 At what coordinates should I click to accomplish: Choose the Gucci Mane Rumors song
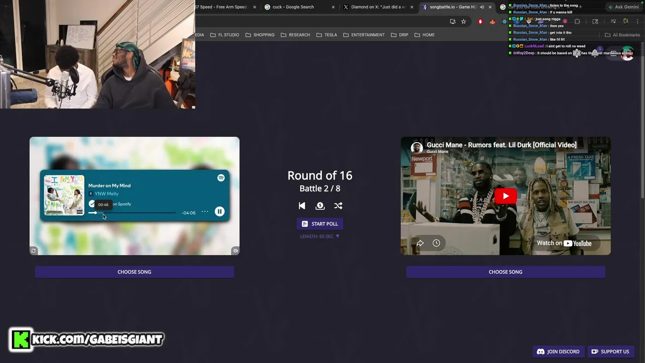coord(505,272)
